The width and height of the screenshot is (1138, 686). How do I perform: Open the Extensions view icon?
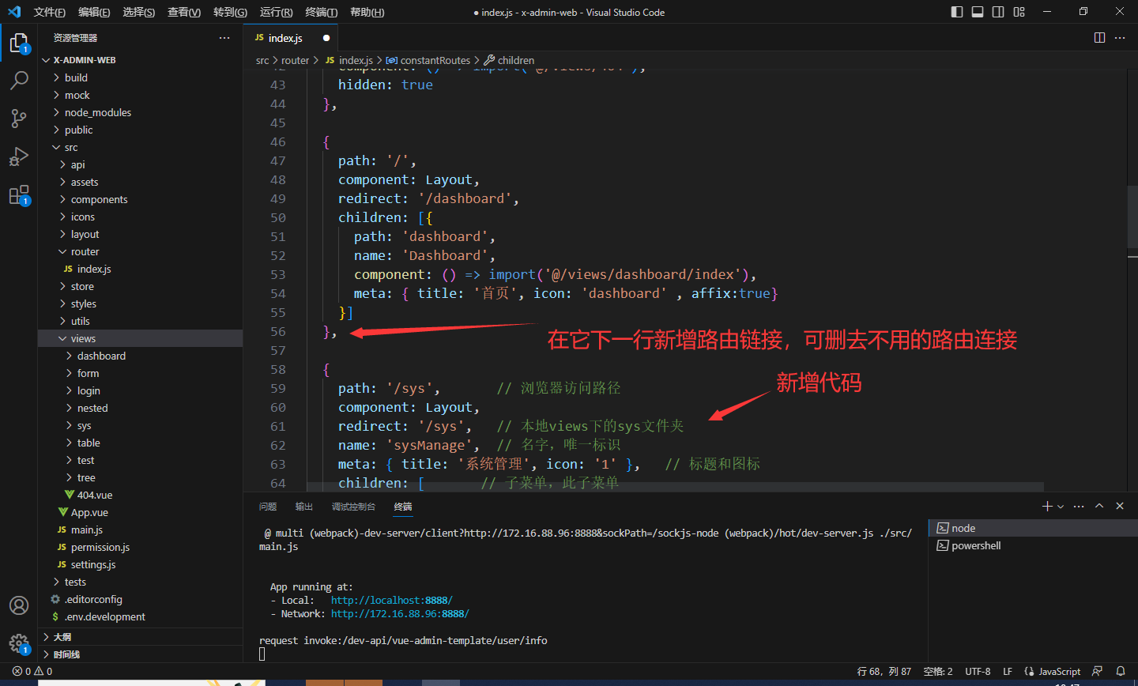pos(19,194)
